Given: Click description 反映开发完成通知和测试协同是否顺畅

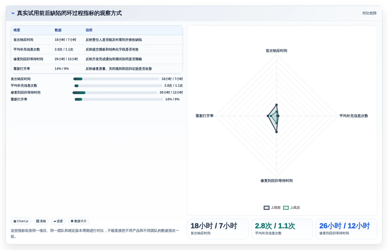Looking at the screenshot, I should [114, 59].
